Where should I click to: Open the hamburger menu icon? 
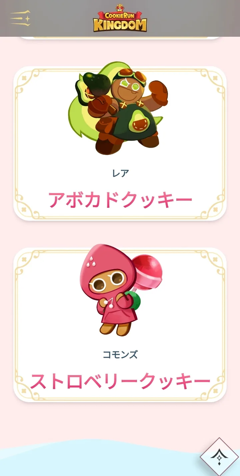[x=20, y=18]
